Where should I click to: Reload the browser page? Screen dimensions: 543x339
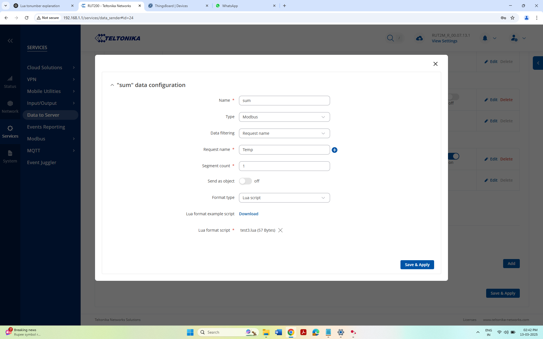click(27, 18)
